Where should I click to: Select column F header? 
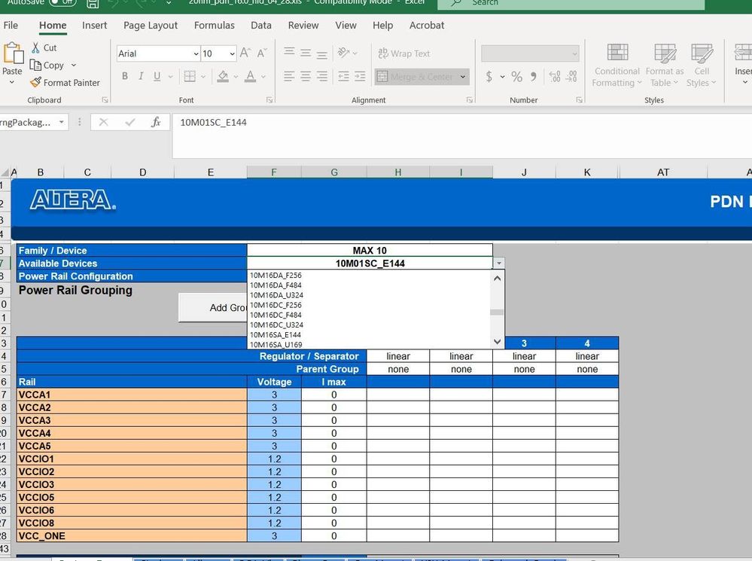coord(274,172)
